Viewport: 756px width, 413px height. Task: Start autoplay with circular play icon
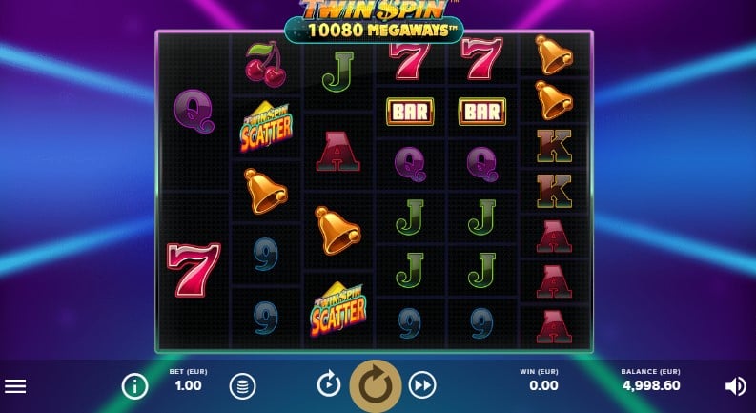tap(329, 385)
